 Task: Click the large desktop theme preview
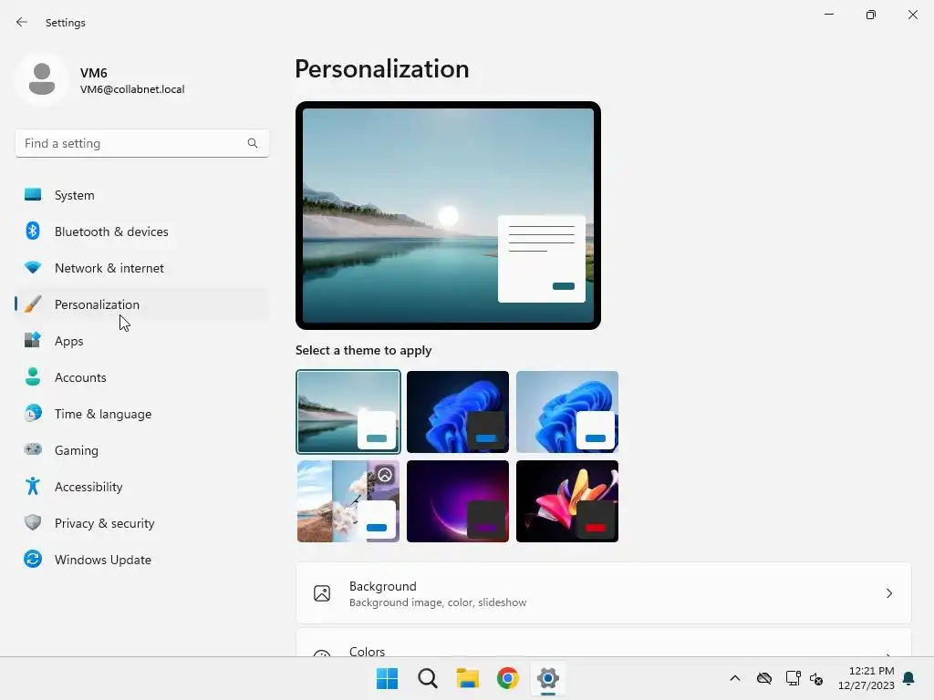click(448, 215)
